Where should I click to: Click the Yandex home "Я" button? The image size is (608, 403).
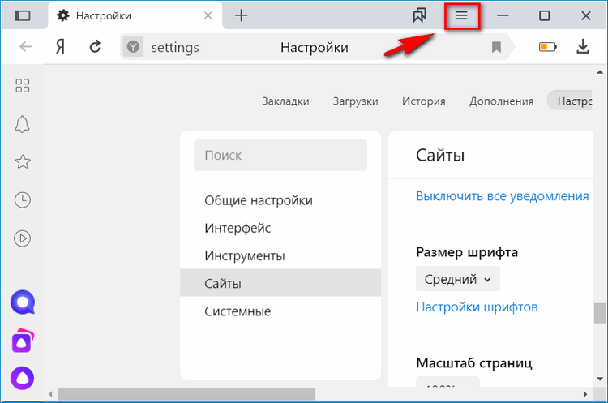click(x=60, y=47)
